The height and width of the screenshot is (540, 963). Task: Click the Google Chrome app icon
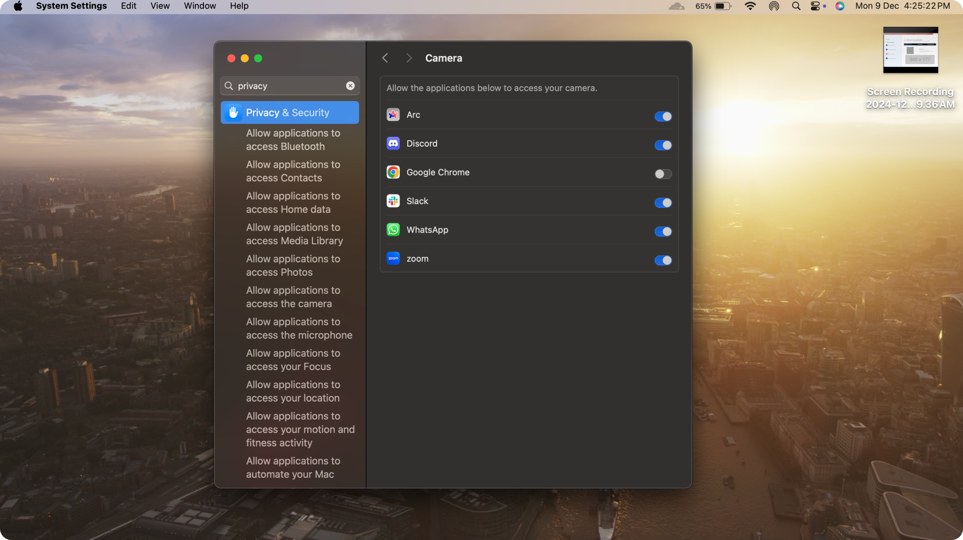(x=393, y=172)
